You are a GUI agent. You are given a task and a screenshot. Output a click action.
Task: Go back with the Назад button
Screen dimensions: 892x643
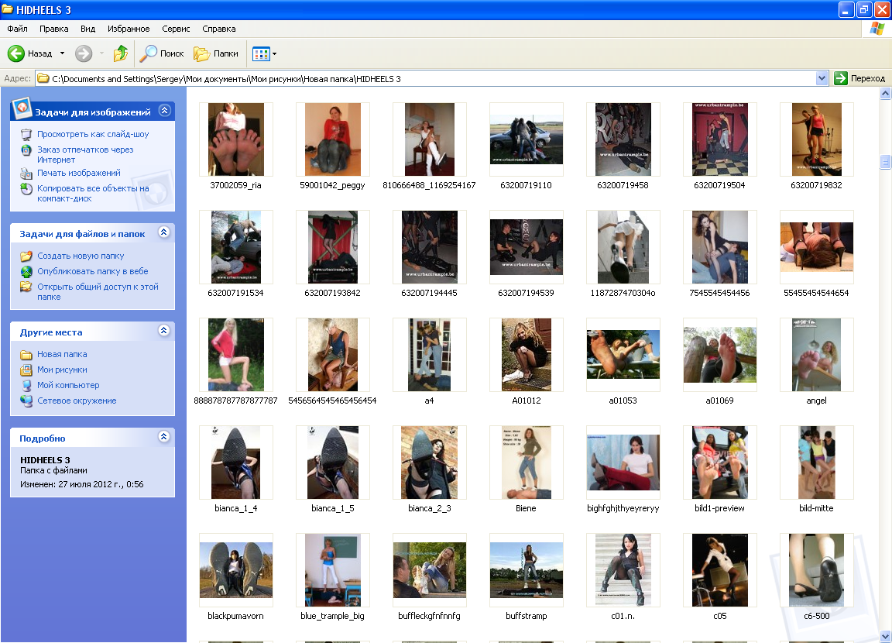point(30,53)
